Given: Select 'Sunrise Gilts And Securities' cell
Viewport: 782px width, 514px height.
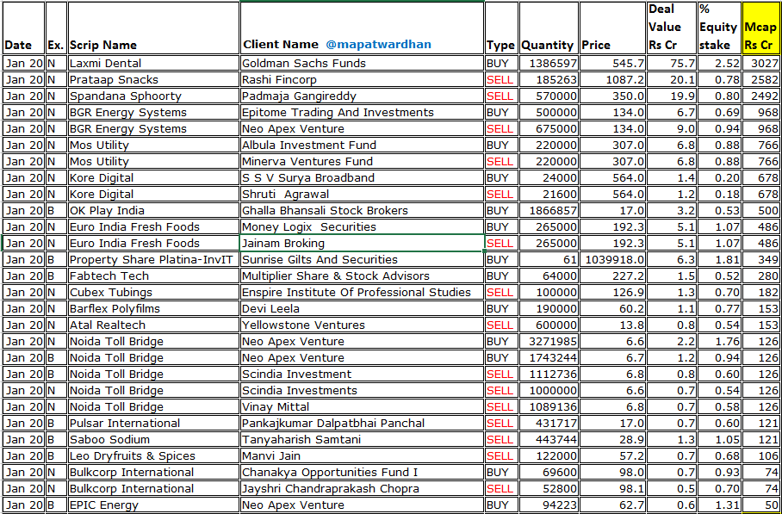Looking at the screenshot, I should click(362, 260).
